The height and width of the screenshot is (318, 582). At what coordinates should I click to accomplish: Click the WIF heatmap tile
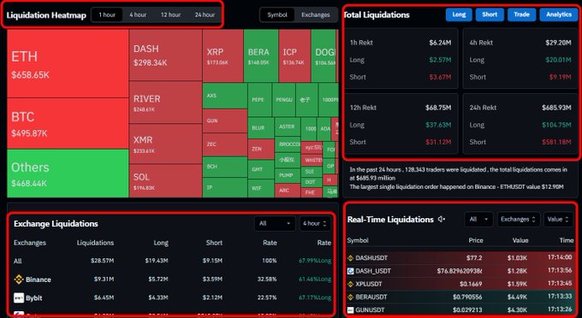260,188
